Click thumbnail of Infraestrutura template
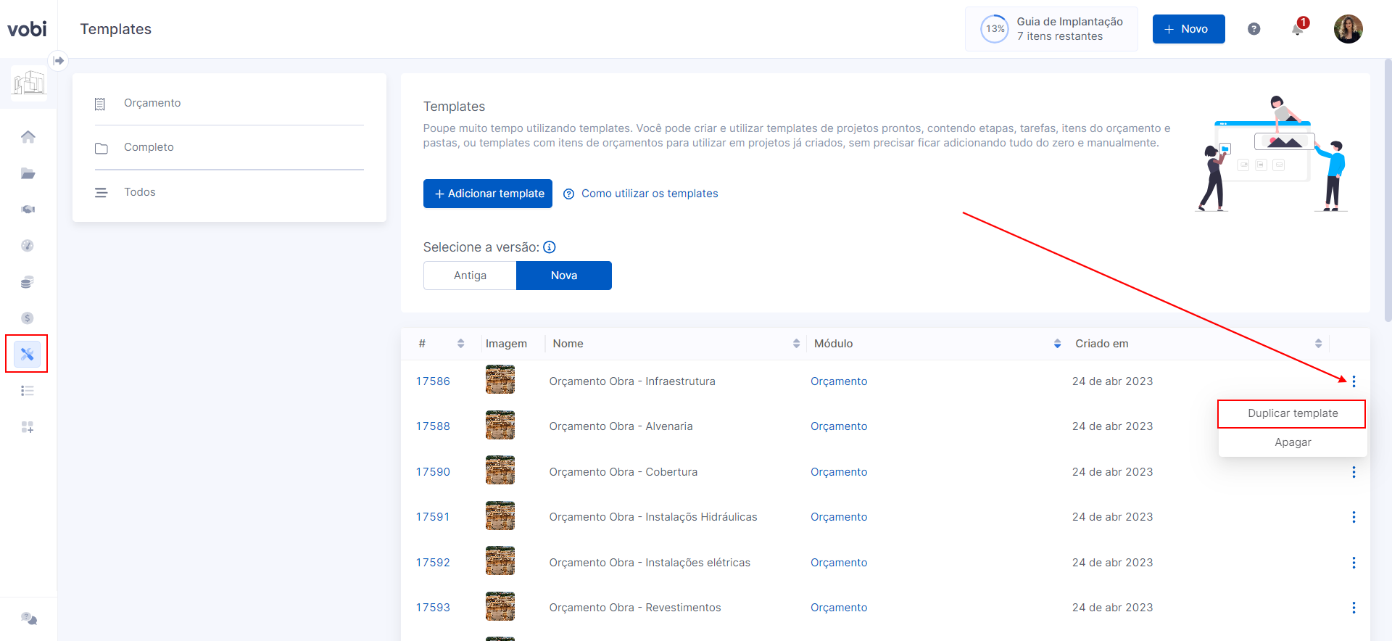 click(x=500, y=380)
